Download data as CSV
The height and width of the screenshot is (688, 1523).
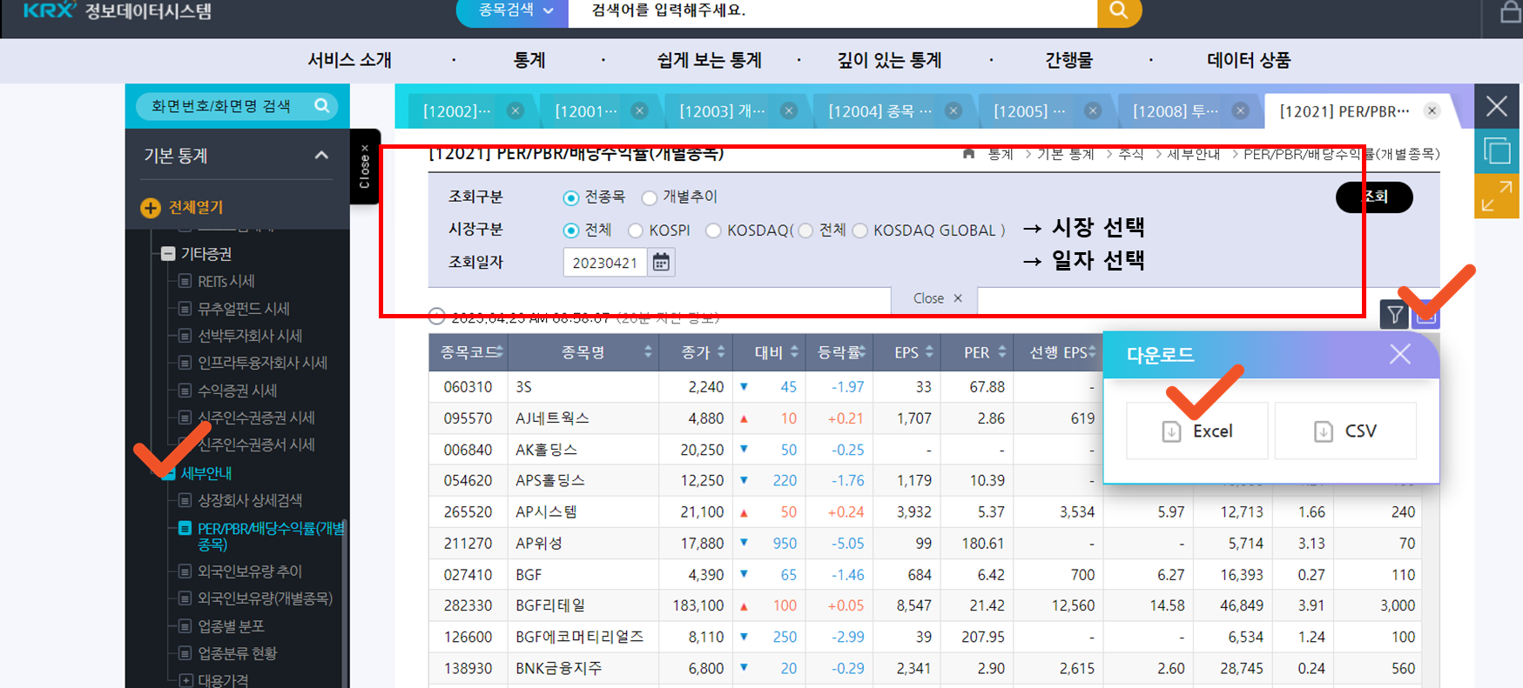click(1345, 431)
